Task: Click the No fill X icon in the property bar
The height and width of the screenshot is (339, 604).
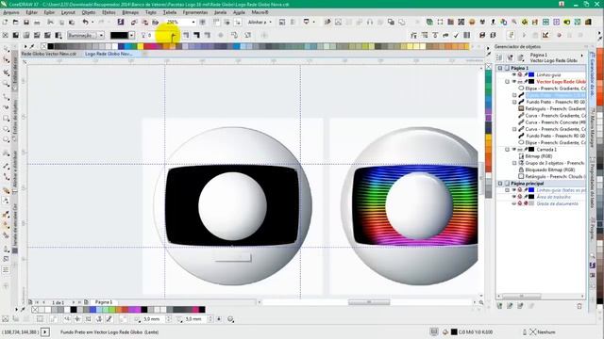Action: [x=5, y=36]
